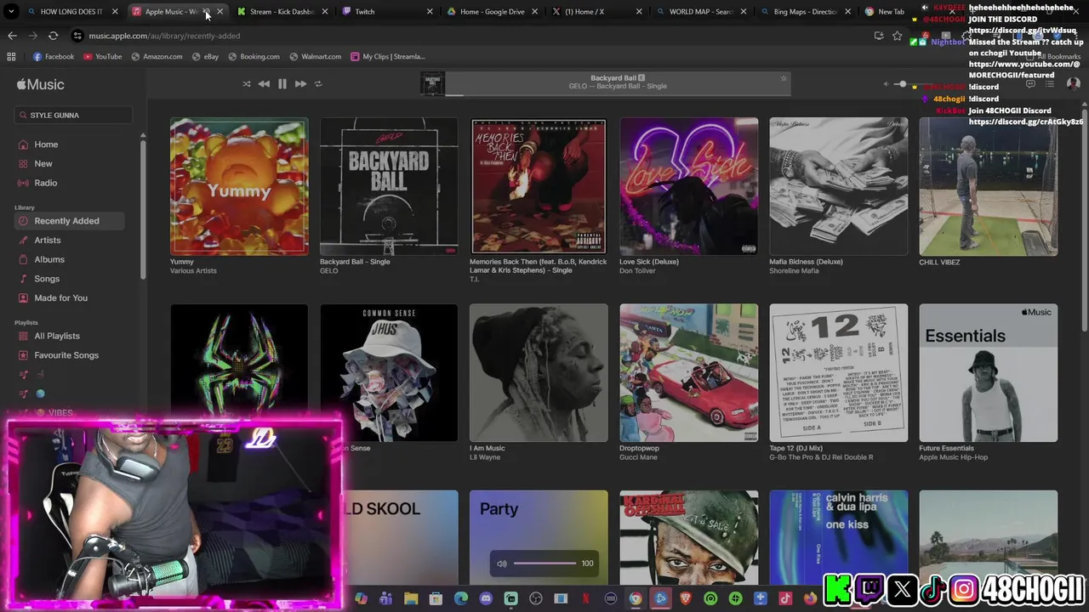
Task: Open the Party playlist tile
Action: click(x=539, y=537)
